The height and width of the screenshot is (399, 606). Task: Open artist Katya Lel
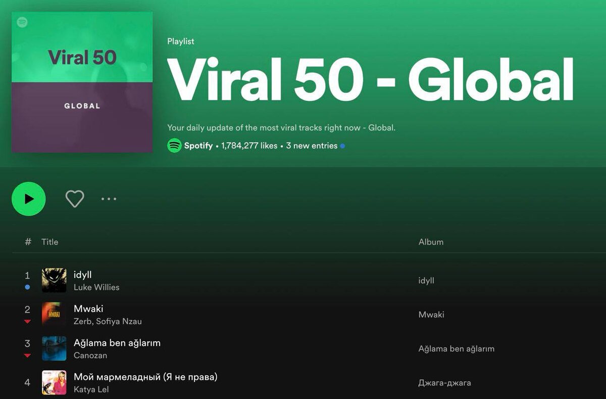point(91,389)
